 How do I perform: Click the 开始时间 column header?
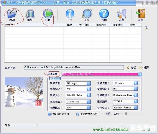click(101, 25)
